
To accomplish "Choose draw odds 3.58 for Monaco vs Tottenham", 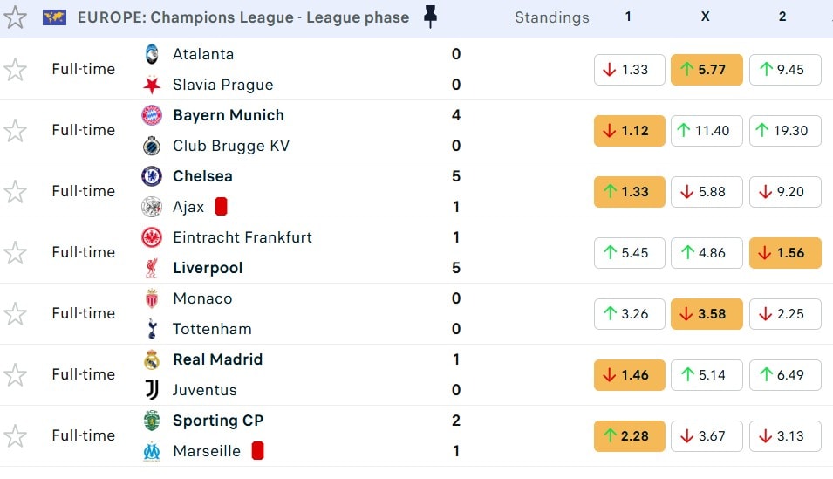I will pos(707,314).
